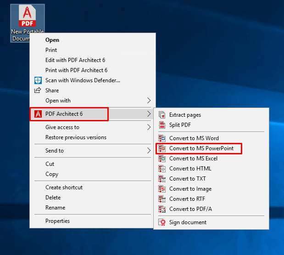Viewport: 284px width, 255px height.
Task: Click the Convert to HTML globe icon
Action: click(162, 169)
